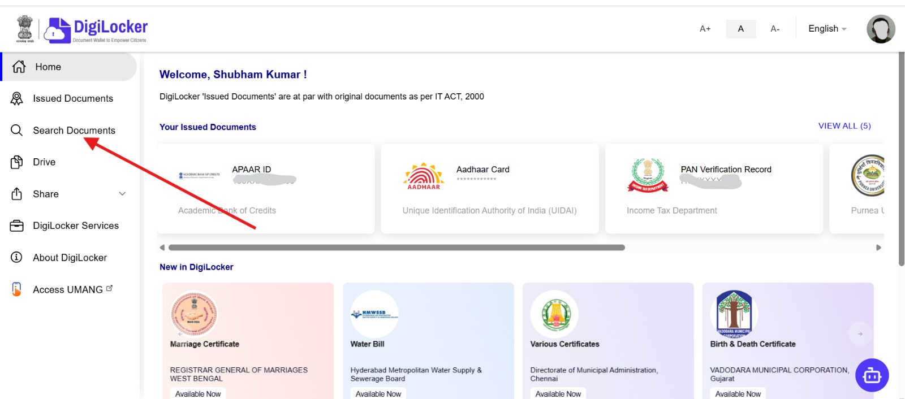Click 'Hyderabad Metropolitan Water Supply & Sewerage Board' text
The height and width of the screenshot is (399, 905).
pos(416,374)
